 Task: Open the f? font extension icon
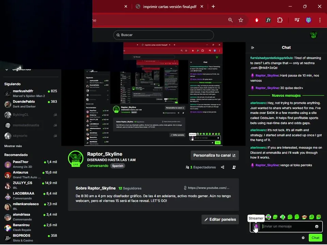pos(268,20)
